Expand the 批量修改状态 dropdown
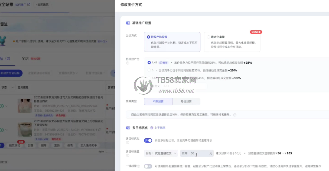The height and width of the screenshot is (171, 329). click(x=68, y=73)
